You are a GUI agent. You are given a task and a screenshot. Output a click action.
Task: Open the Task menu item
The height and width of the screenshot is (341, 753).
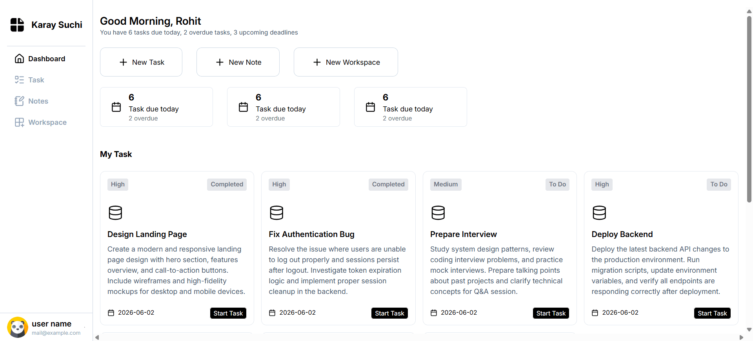[46, 80]
